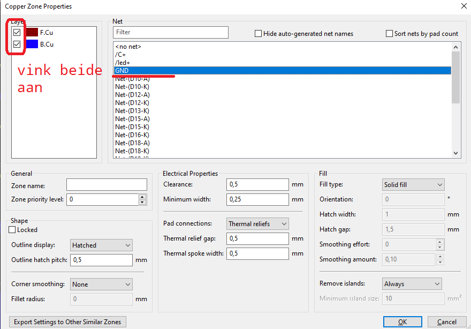
Task: Select the /led+ net in list
Action: click(x=123, y=63)
